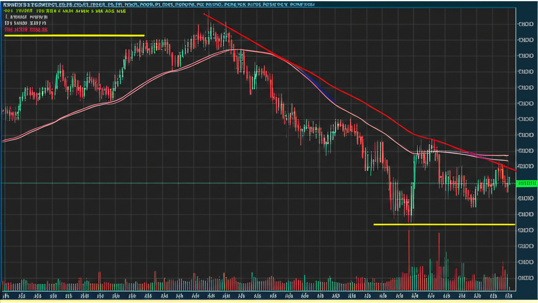Click the topmost price label on the right axis
The image size is (538, 303).
[525, 24]
